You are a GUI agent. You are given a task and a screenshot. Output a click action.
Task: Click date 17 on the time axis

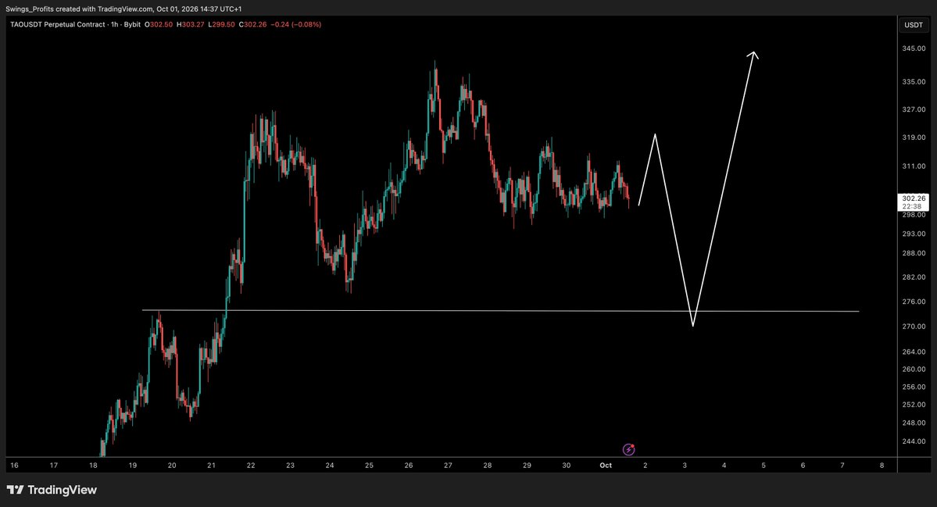pyautogui.click(x=54, y=465)
